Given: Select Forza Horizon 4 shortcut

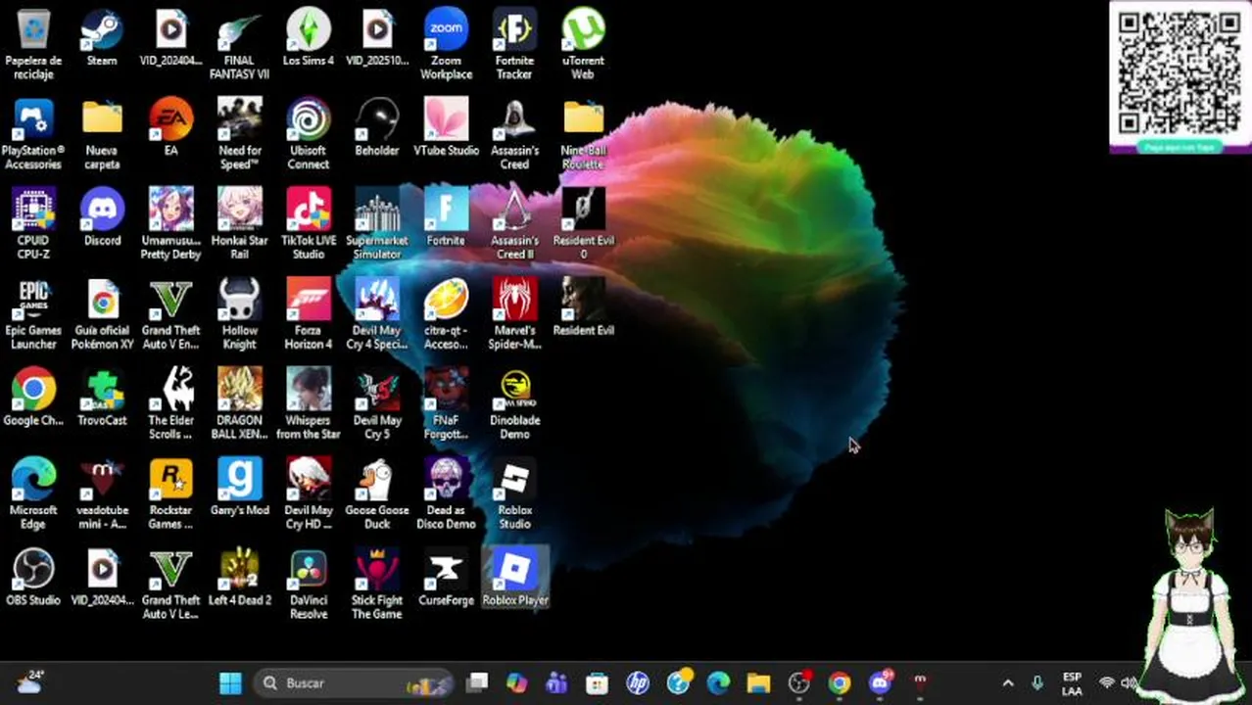Looking at the screenshot, I should click(x=309, y=315).
